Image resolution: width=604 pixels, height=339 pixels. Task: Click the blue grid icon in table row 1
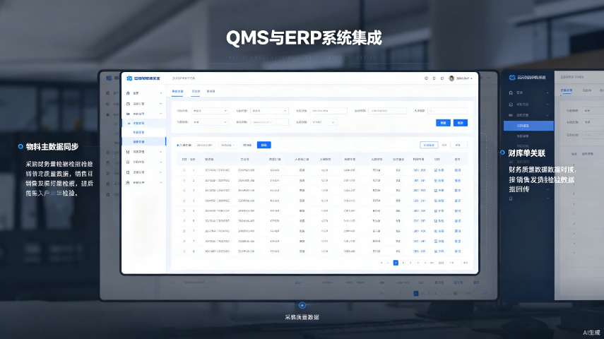click(x=436, y=170)
